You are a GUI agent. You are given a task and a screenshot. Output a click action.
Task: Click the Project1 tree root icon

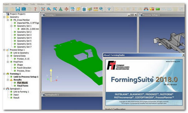(x=8, y=14)
